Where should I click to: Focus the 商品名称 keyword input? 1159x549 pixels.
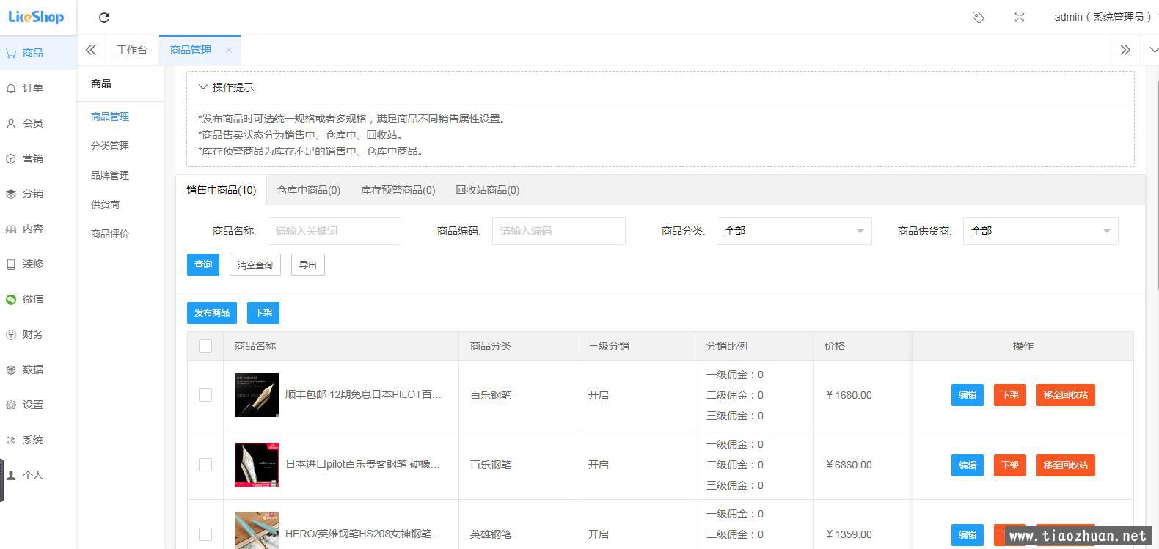(334, 231)
